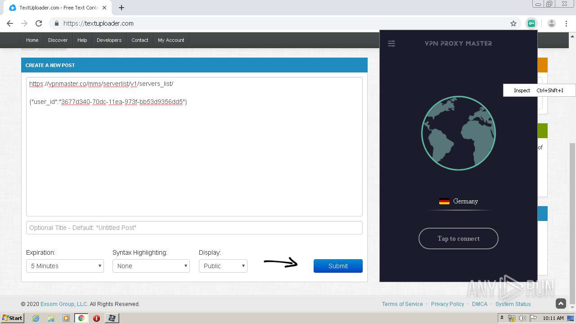Open a new browser tab
Viewport: 576px width, 324px height.
tap(121, 8)
